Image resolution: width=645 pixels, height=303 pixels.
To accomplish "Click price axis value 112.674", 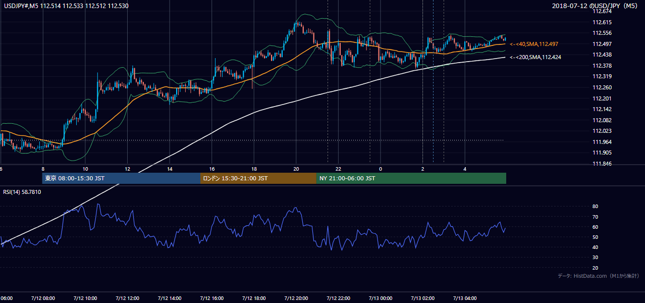I will click(602, 11).
